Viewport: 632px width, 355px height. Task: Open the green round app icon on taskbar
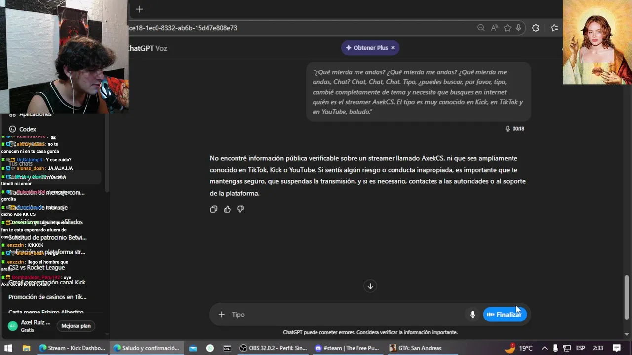coord(210,348)
